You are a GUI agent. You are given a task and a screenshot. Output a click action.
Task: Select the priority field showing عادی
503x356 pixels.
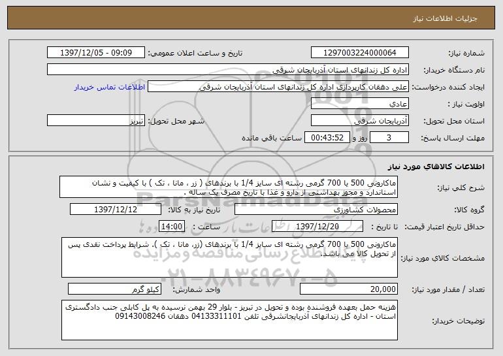point(359,104)
